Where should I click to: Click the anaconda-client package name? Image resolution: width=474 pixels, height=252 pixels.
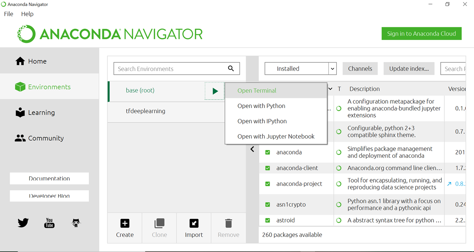click(297, 168)
